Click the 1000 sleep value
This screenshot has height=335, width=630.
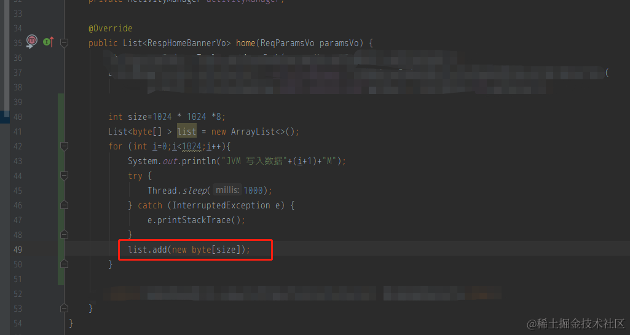pyautogui.click(x=253, y=191)
